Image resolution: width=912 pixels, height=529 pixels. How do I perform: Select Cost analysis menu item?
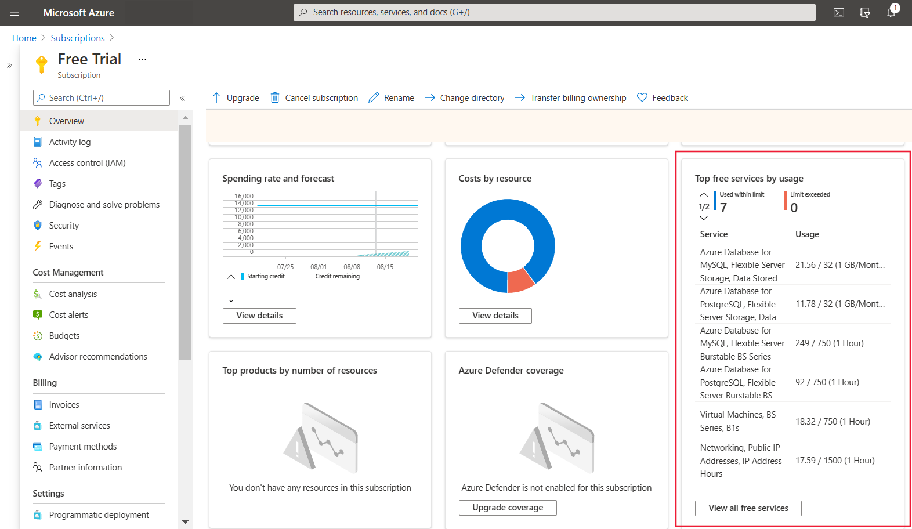tap(73, 294)
